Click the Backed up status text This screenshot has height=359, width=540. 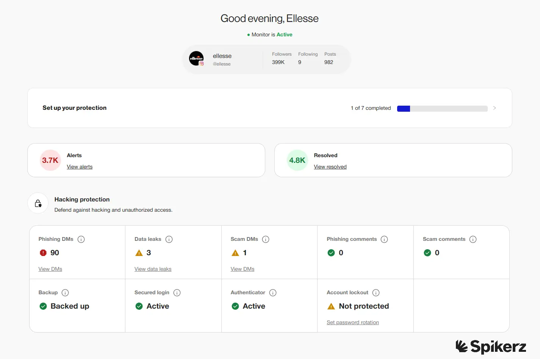coord(70,306)
